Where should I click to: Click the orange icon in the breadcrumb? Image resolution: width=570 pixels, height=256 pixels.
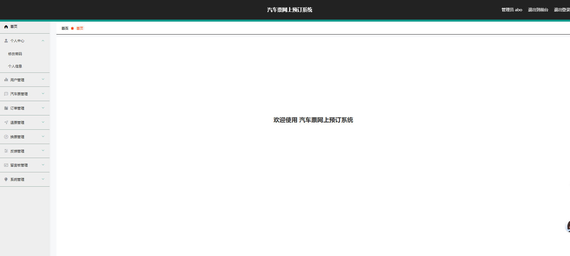click(x=72, y=28)
